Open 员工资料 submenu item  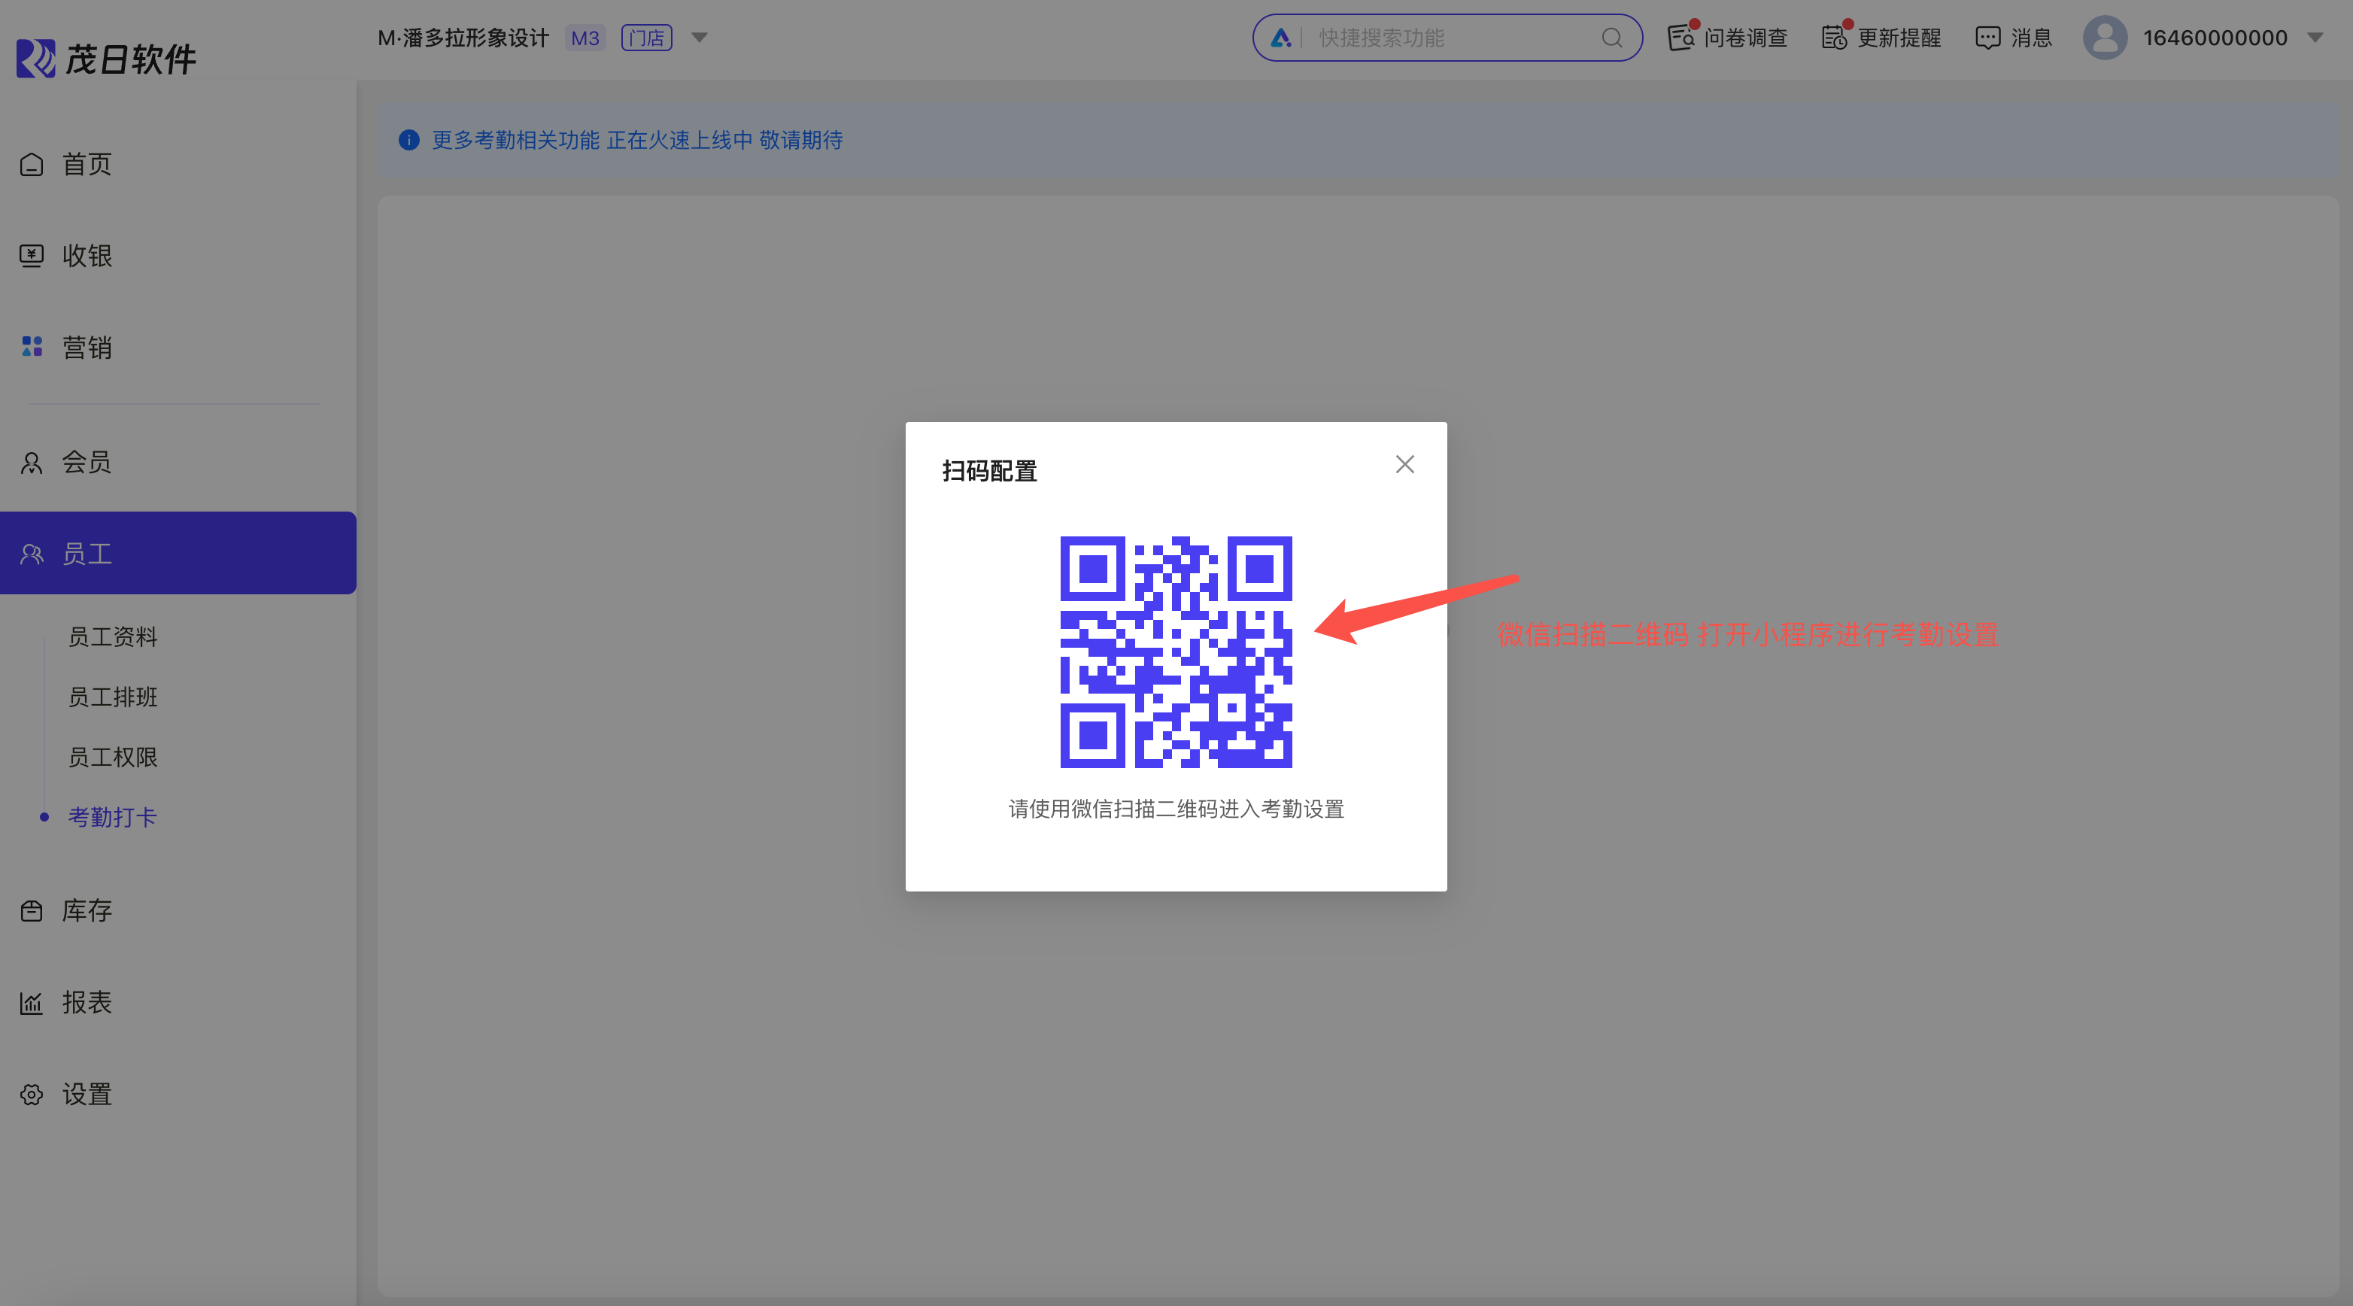(114, 636)
